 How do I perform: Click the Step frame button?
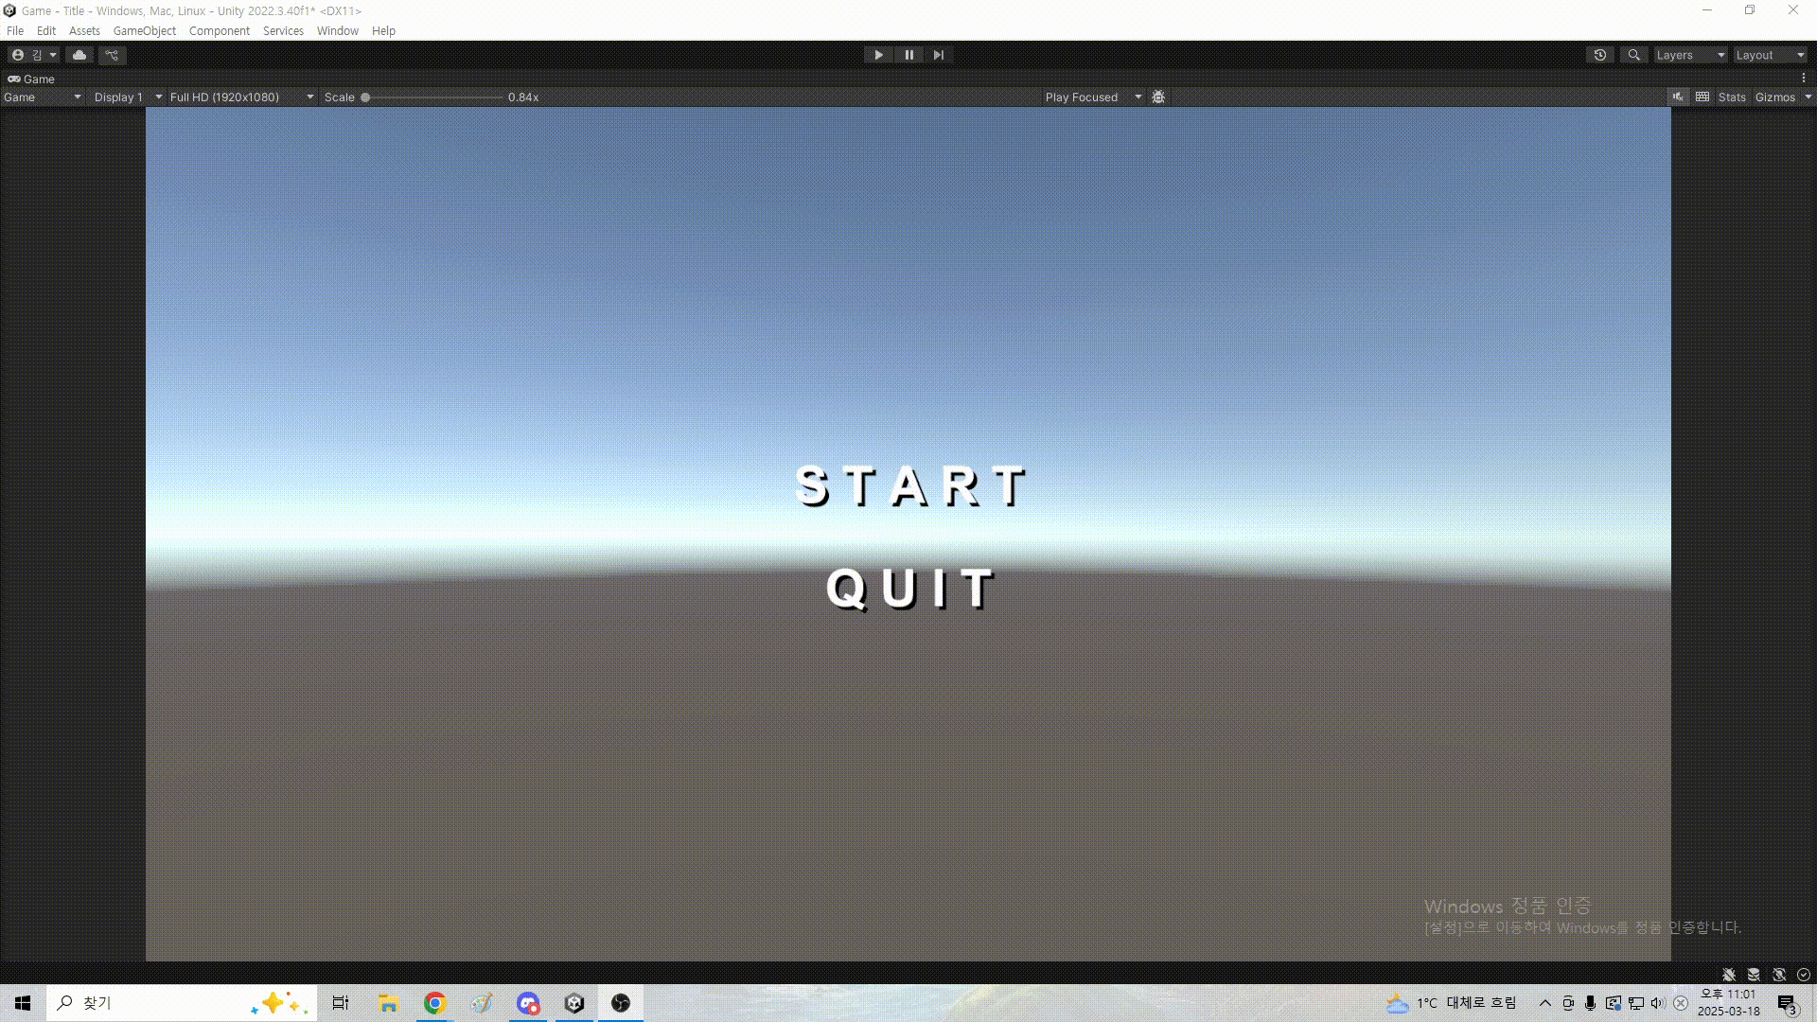(938, 55)
